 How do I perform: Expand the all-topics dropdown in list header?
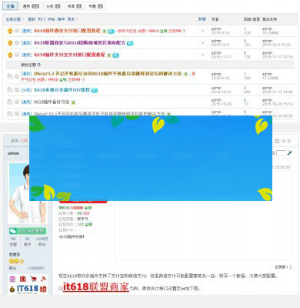[15, 19]
